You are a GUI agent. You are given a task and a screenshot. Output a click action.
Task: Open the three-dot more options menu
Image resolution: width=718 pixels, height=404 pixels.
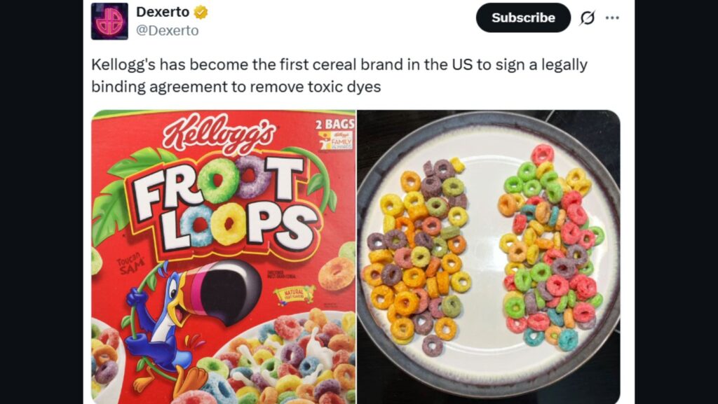611,18
